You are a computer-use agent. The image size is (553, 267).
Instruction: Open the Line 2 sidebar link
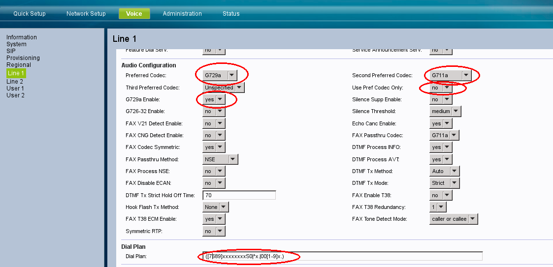tap(15, 82)
